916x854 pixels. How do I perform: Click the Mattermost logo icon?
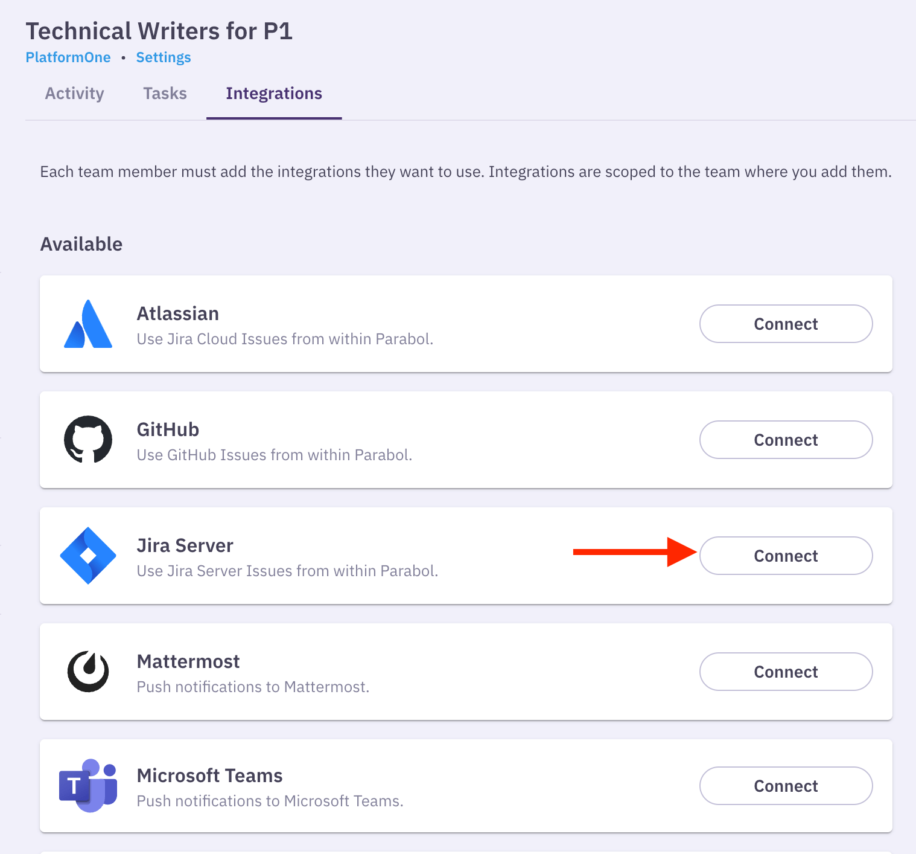tap(88, 672)
